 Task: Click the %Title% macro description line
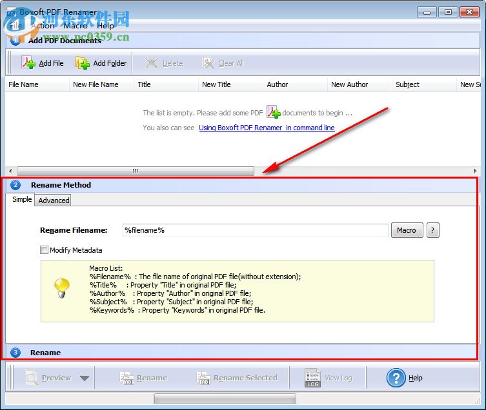point(163,285)
